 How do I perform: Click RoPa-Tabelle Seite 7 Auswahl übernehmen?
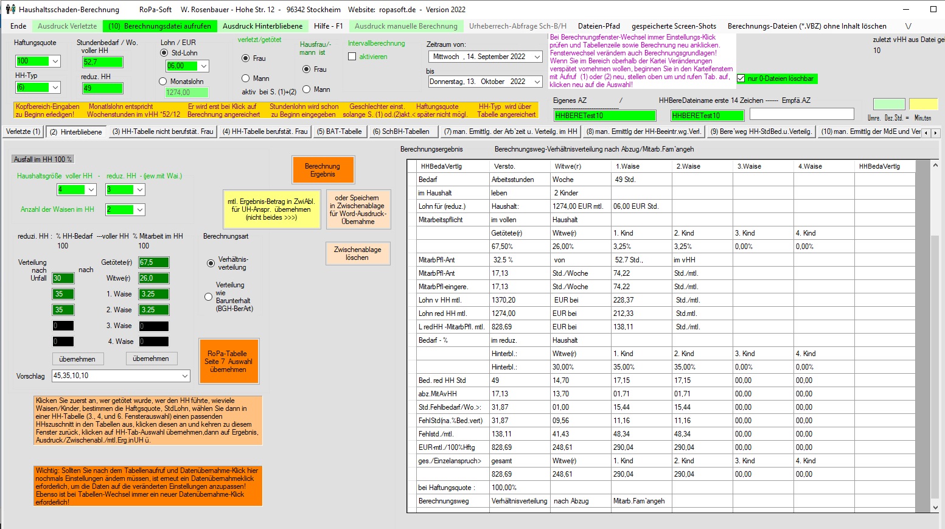pyautogui.click(x=229, y=362)
